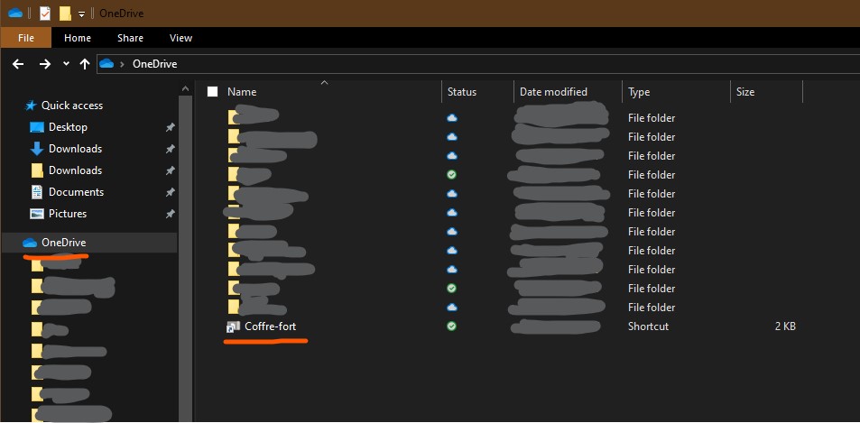The height and width of the screenshot is (423, 860).
Task: Open the Customize Quick Access Toolbar dropdown
Action: tap(81, 14)
